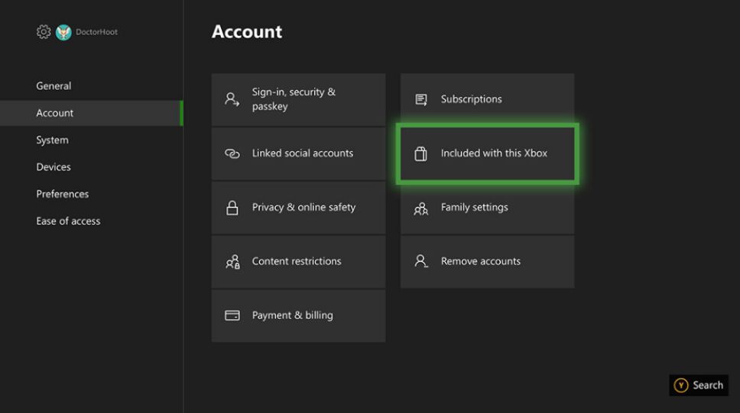
Task: Select Included with this Xbox tile
Action: 487,153
